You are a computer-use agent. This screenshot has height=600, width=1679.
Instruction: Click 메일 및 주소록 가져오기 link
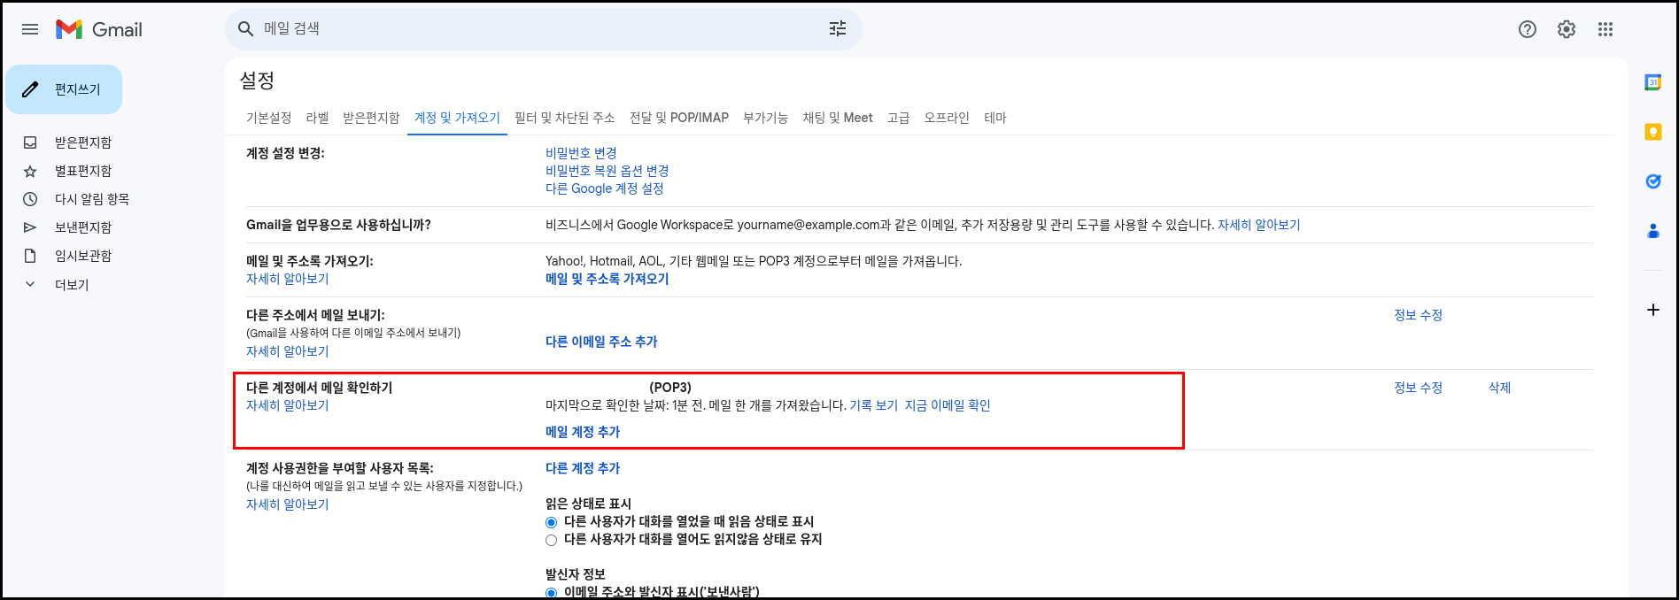click(x=607, y=279)
